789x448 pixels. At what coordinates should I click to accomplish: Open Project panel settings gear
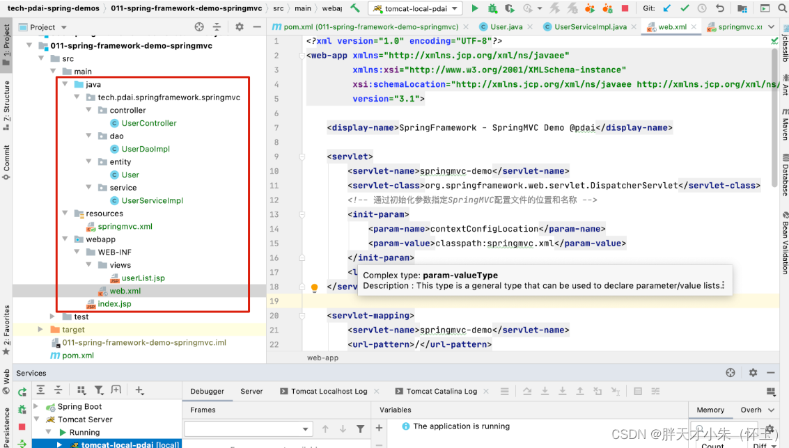tap(240, 27)
